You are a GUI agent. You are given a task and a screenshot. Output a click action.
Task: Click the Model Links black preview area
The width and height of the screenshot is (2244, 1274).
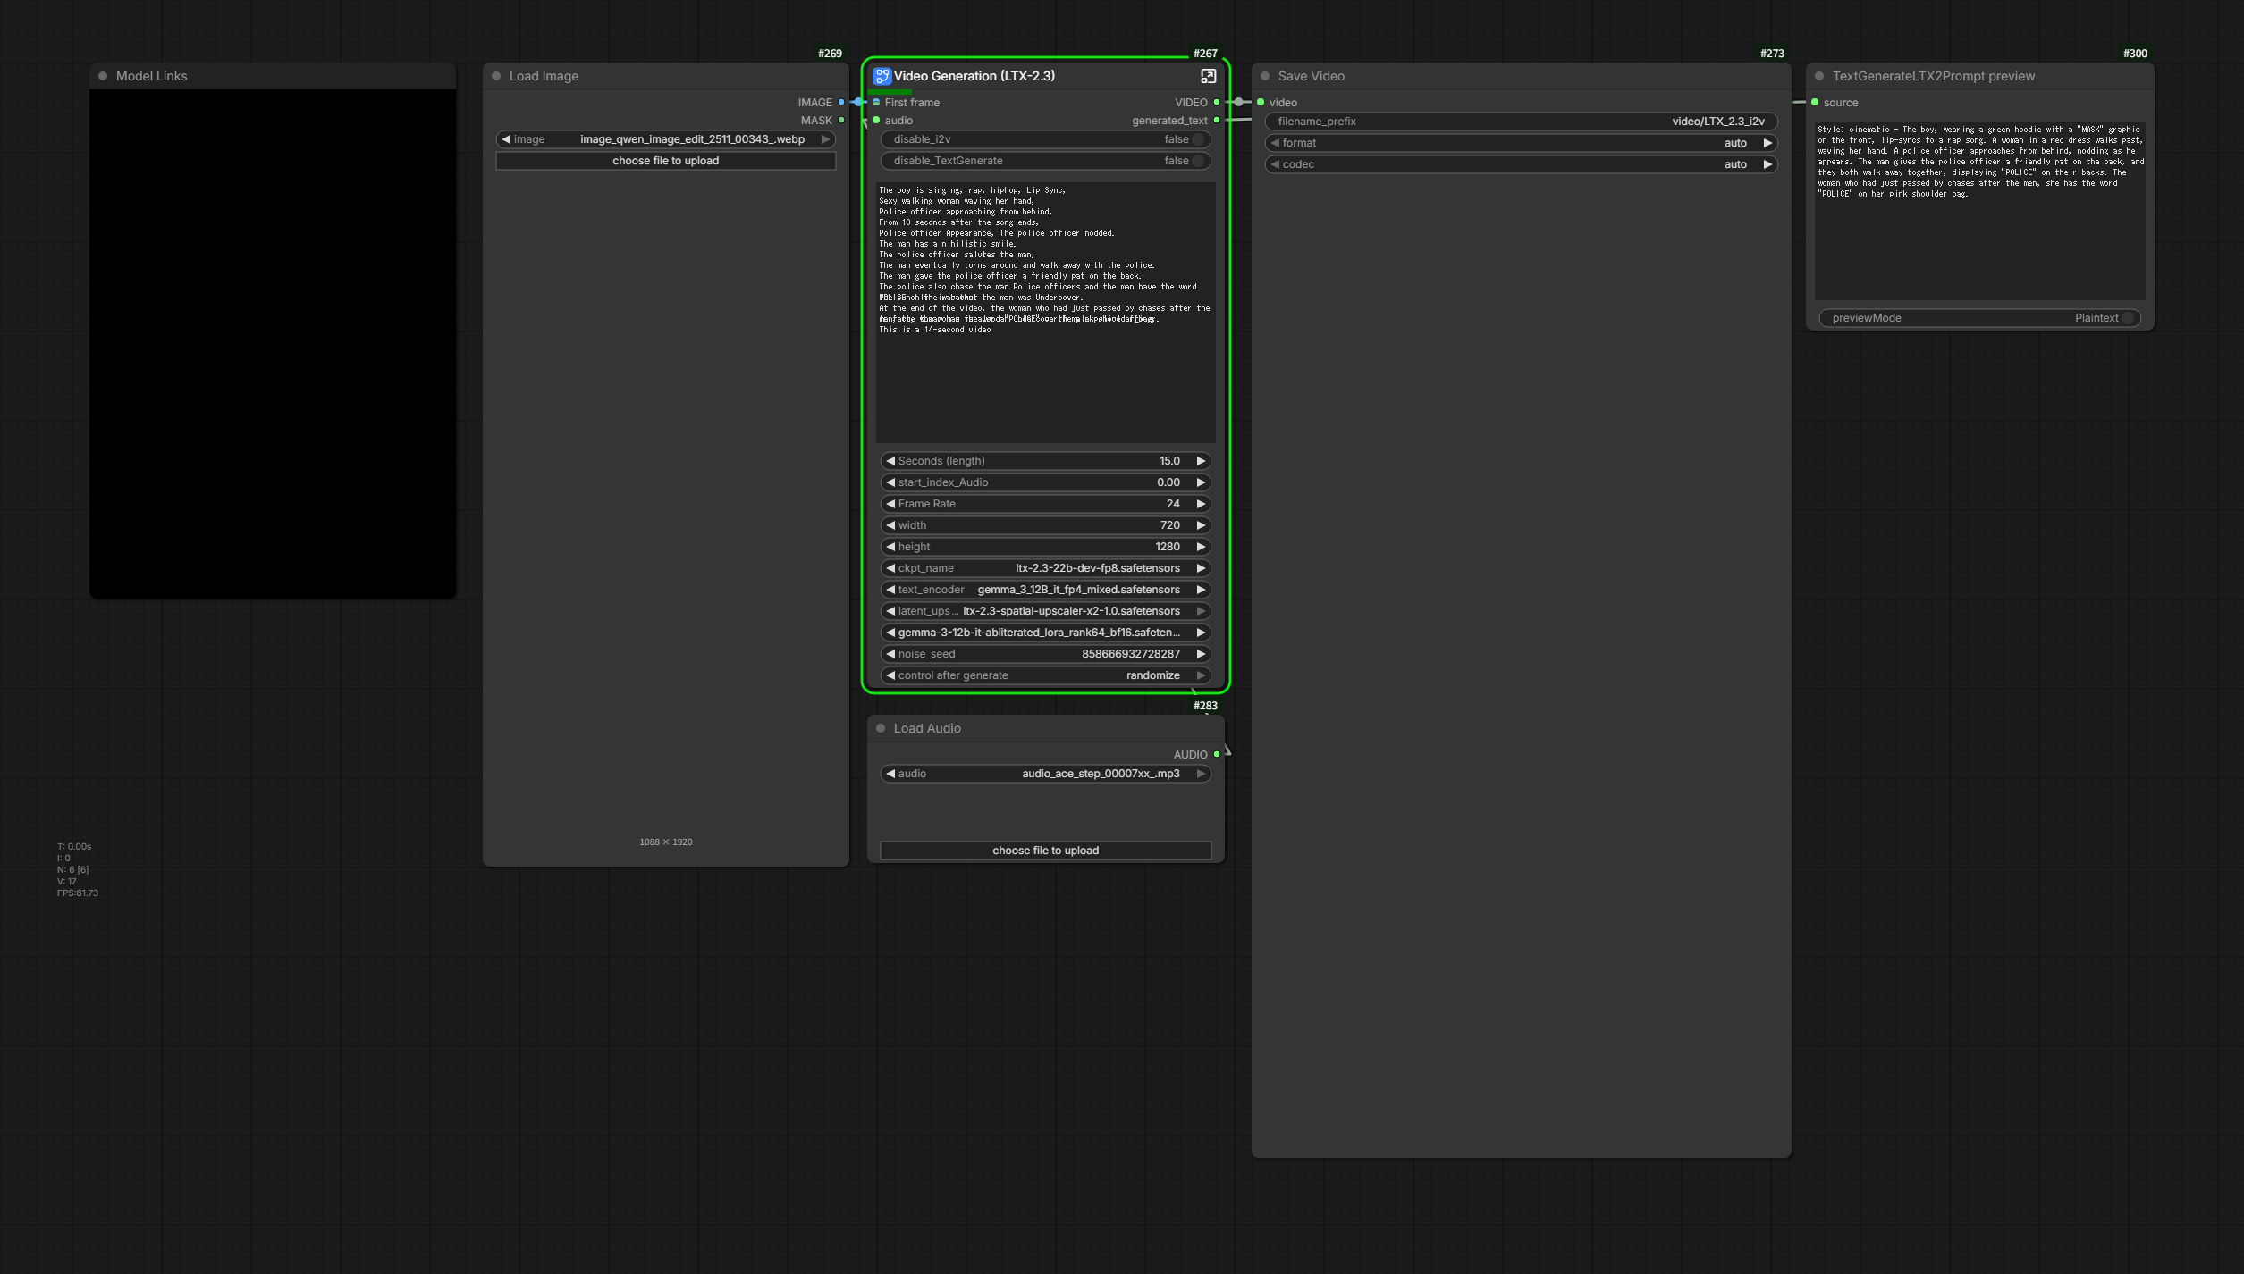(x=273, y=343)
